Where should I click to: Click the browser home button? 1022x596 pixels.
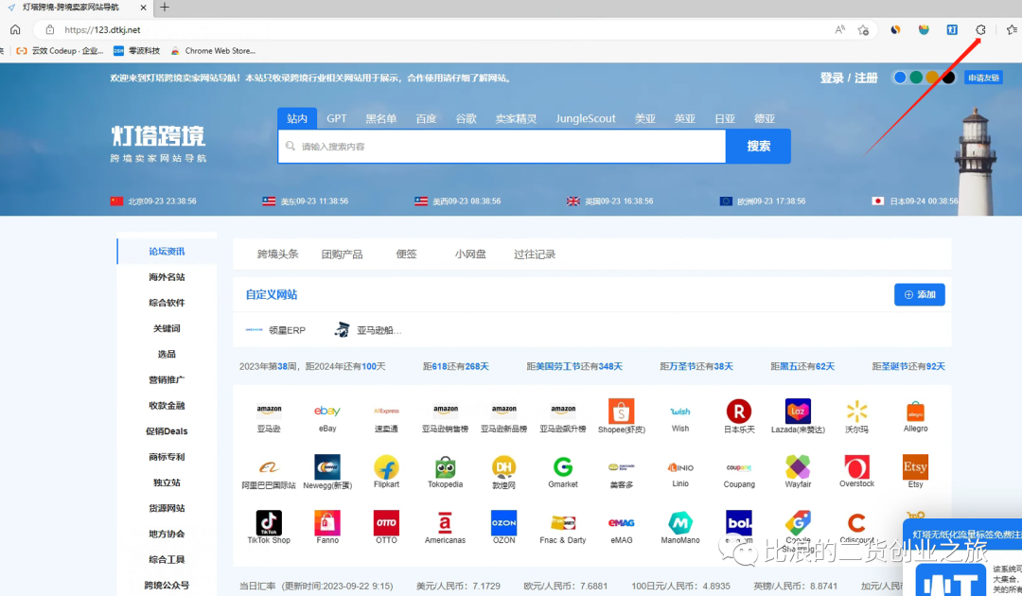[x=15, y=30]
